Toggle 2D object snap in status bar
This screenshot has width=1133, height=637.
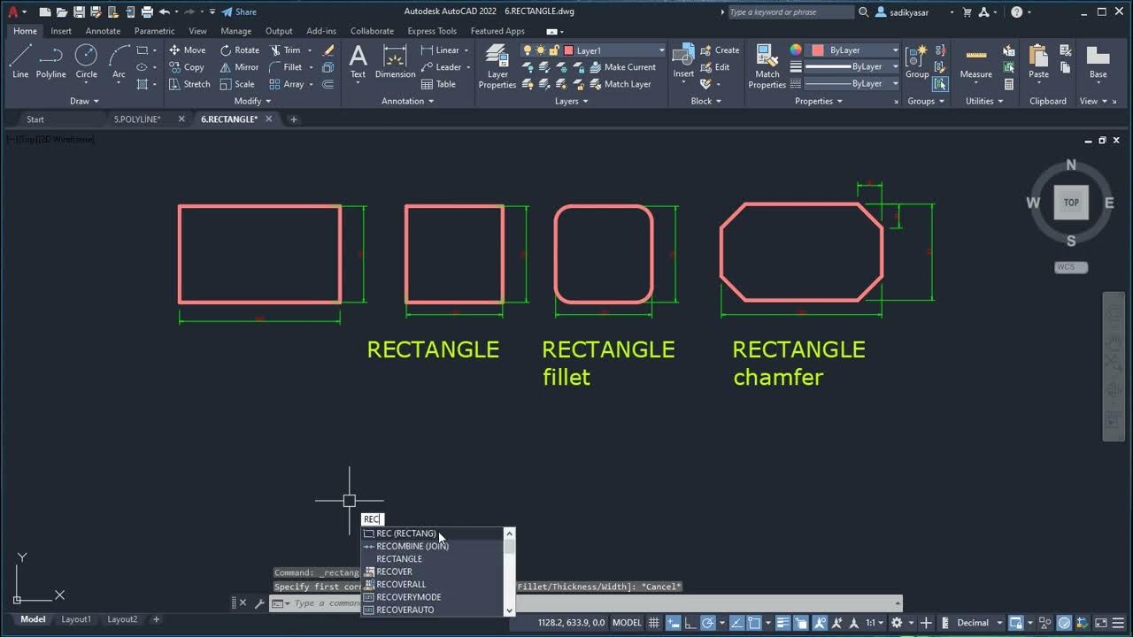click(x=754, y=623)
